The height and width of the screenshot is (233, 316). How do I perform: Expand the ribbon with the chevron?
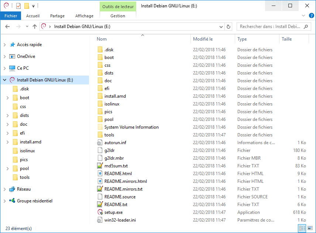point(303,16)
